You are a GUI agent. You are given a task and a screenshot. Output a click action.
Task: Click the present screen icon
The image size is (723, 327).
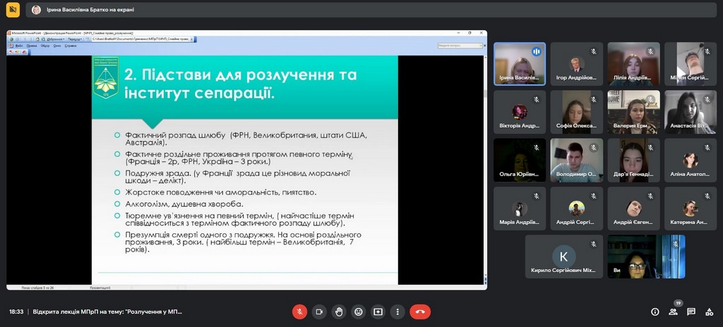coord(378,311)
